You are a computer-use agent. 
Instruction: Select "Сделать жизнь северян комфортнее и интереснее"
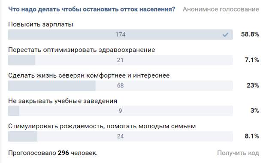(89, 75)
